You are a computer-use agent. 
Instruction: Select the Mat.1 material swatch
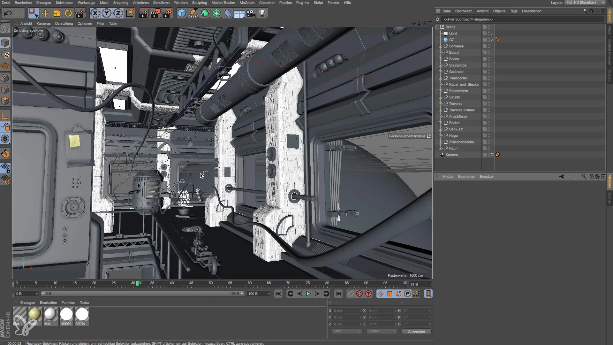(x=19, y=316)
